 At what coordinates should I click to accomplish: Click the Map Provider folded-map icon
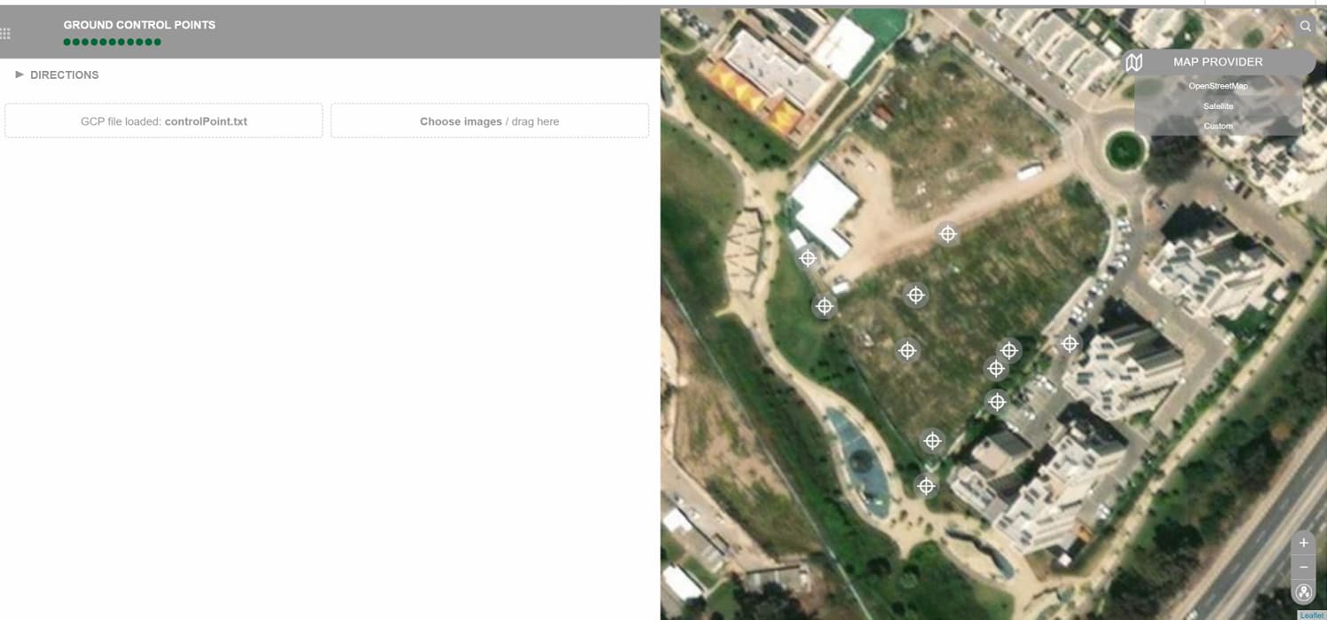point(1133,62)
